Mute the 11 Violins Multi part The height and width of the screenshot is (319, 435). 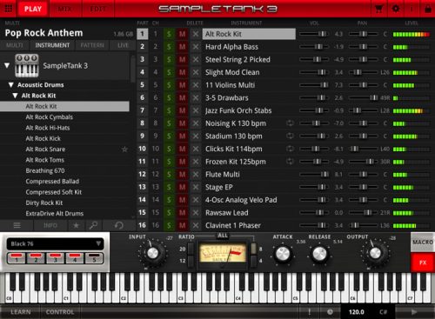click(x=182, y=85)
